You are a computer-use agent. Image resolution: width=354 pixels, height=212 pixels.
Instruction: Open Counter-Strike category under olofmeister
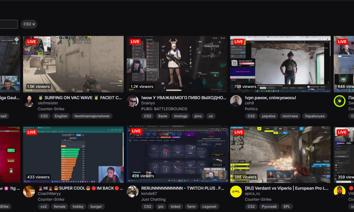coord(51,109)
